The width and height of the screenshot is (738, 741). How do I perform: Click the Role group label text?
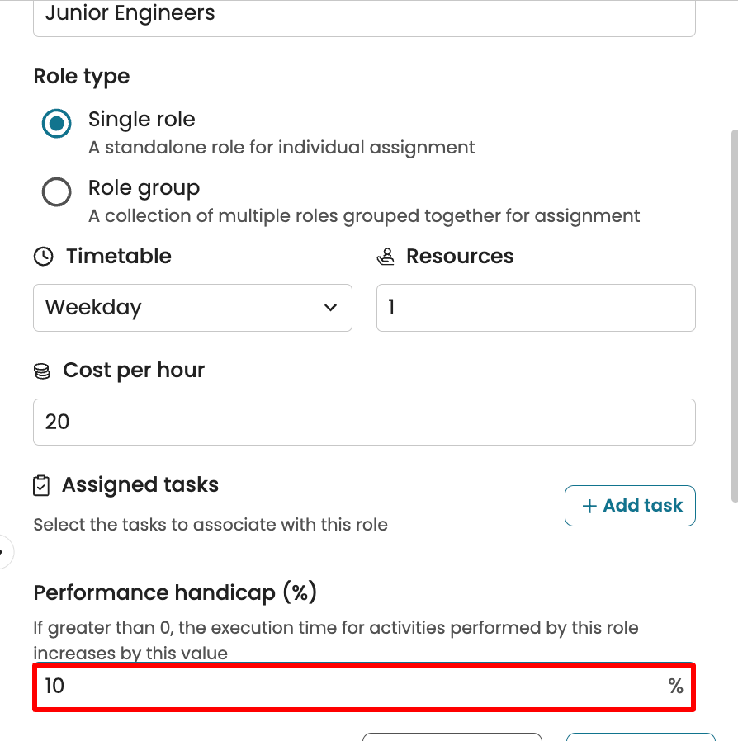[144, 188]
